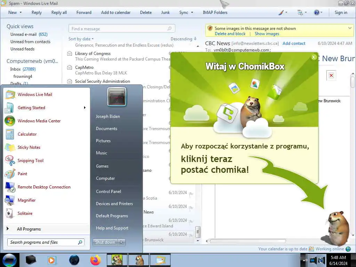Viewport: 356px width, 267px height.
Task: Open Devices and Printers
Action: pyautogui.click(x=114, y=204)
